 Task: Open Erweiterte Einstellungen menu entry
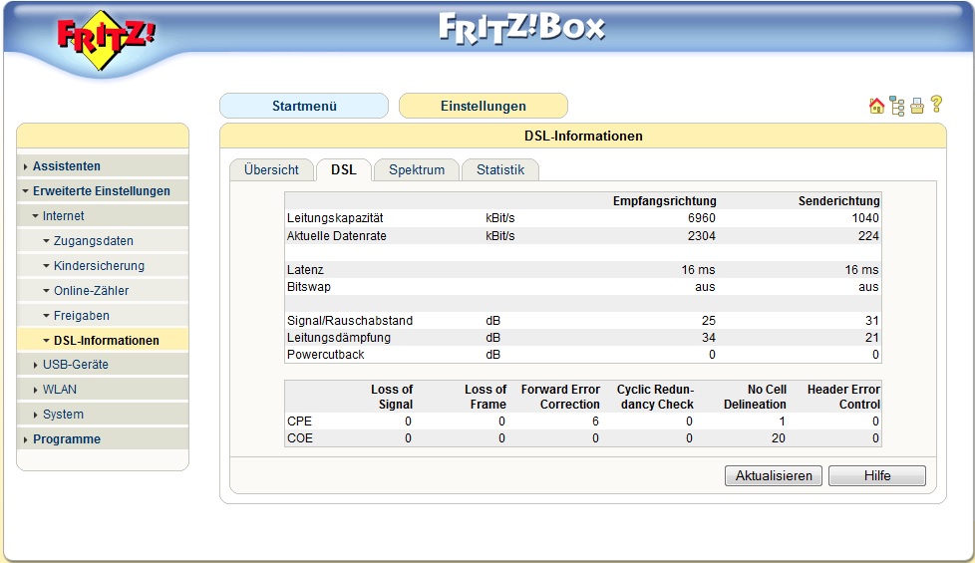click(102, 190)
